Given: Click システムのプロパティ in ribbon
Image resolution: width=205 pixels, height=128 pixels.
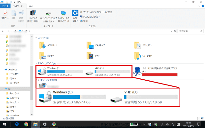Looking at the screenshot, I should click(x=92, y=16).
